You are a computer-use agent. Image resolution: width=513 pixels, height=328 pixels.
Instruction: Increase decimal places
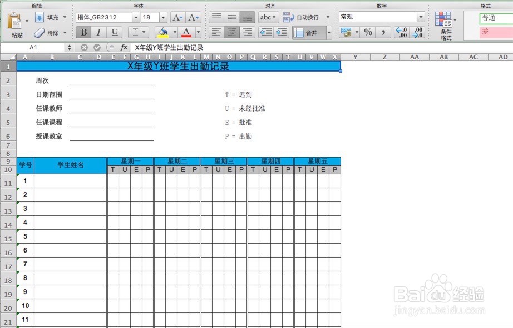pyautogui.click(x=401, y=32)
